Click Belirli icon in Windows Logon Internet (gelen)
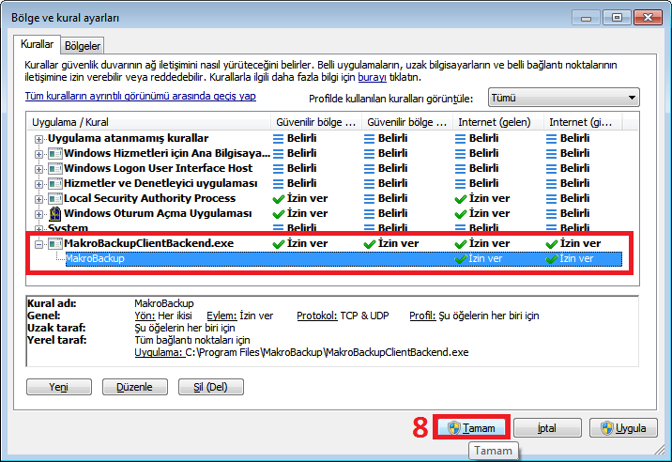The width and height of the screenshot is (672, 462). point(461,169)
